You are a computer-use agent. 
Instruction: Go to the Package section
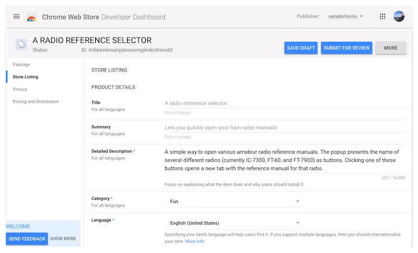21,65
